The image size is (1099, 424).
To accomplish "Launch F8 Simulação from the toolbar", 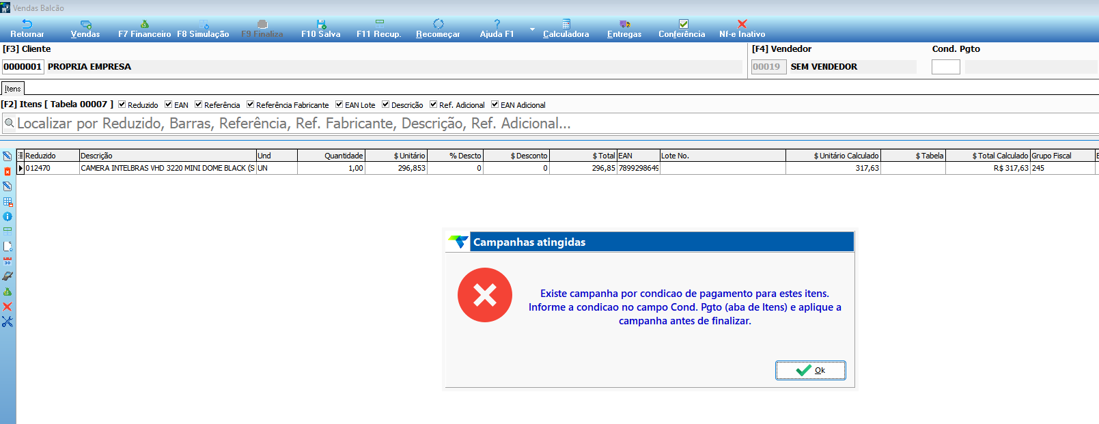I will point(203,29).
